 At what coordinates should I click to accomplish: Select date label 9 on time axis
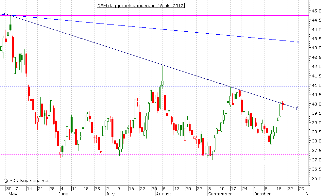tap(118, 189)
